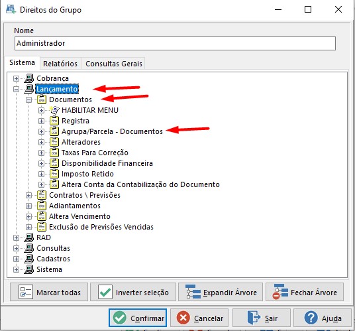Expand the Registra node
This screenshot has height=331, width=355.
41,121
